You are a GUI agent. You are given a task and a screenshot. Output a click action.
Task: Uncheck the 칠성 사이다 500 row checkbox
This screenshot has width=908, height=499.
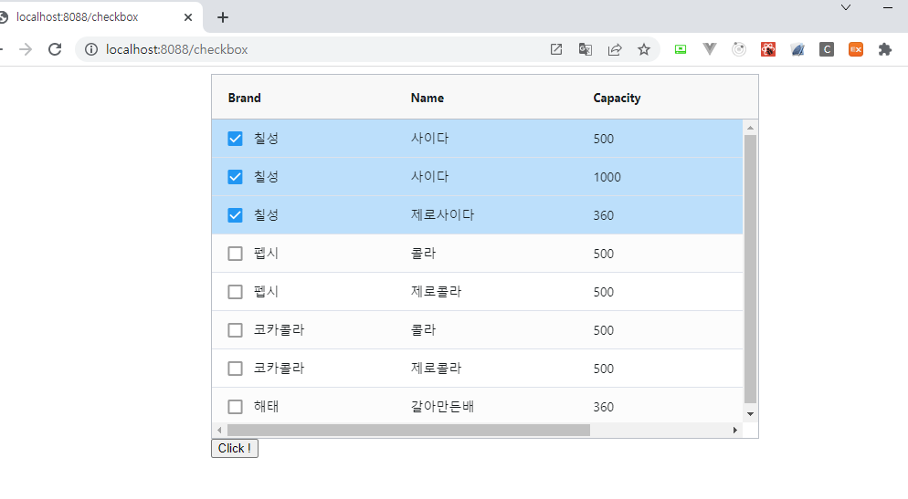[x=235, y=139]
